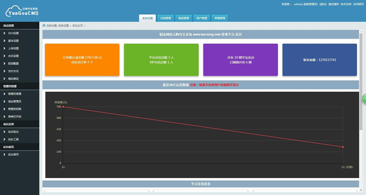Go to the 界面管理 tab
Viewport: 366px width, 195px height.
(x=220, y=18)
